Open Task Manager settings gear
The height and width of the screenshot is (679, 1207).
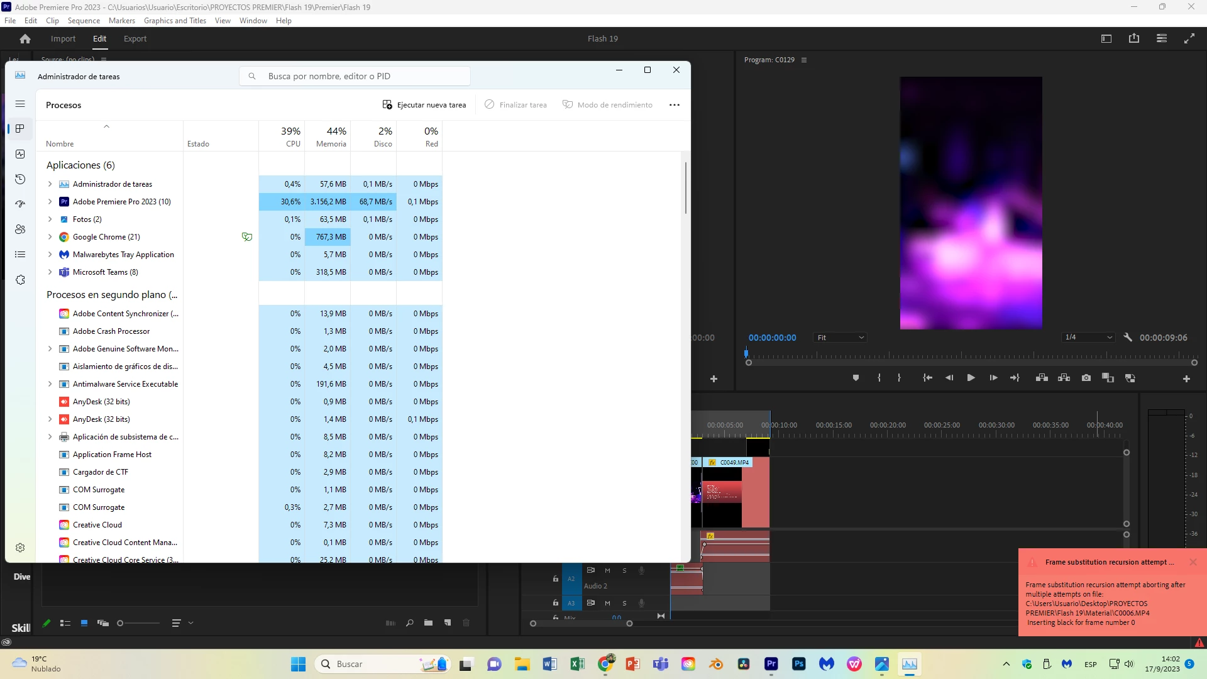click(20, 548)
